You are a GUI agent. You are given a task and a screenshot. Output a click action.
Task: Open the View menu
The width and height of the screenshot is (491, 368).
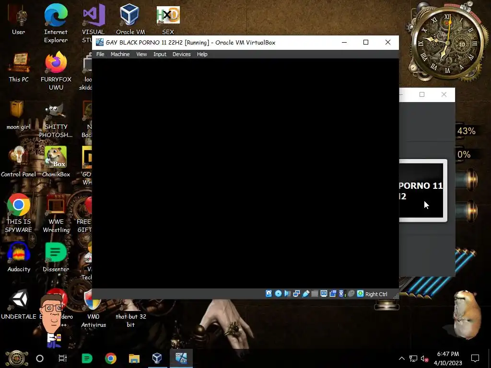tap(141, 54)
